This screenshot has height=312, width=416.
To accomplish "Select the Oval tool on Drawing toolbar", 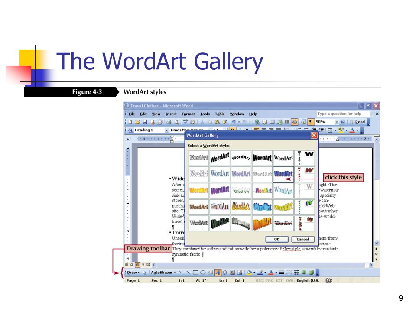I will (203, 273).
